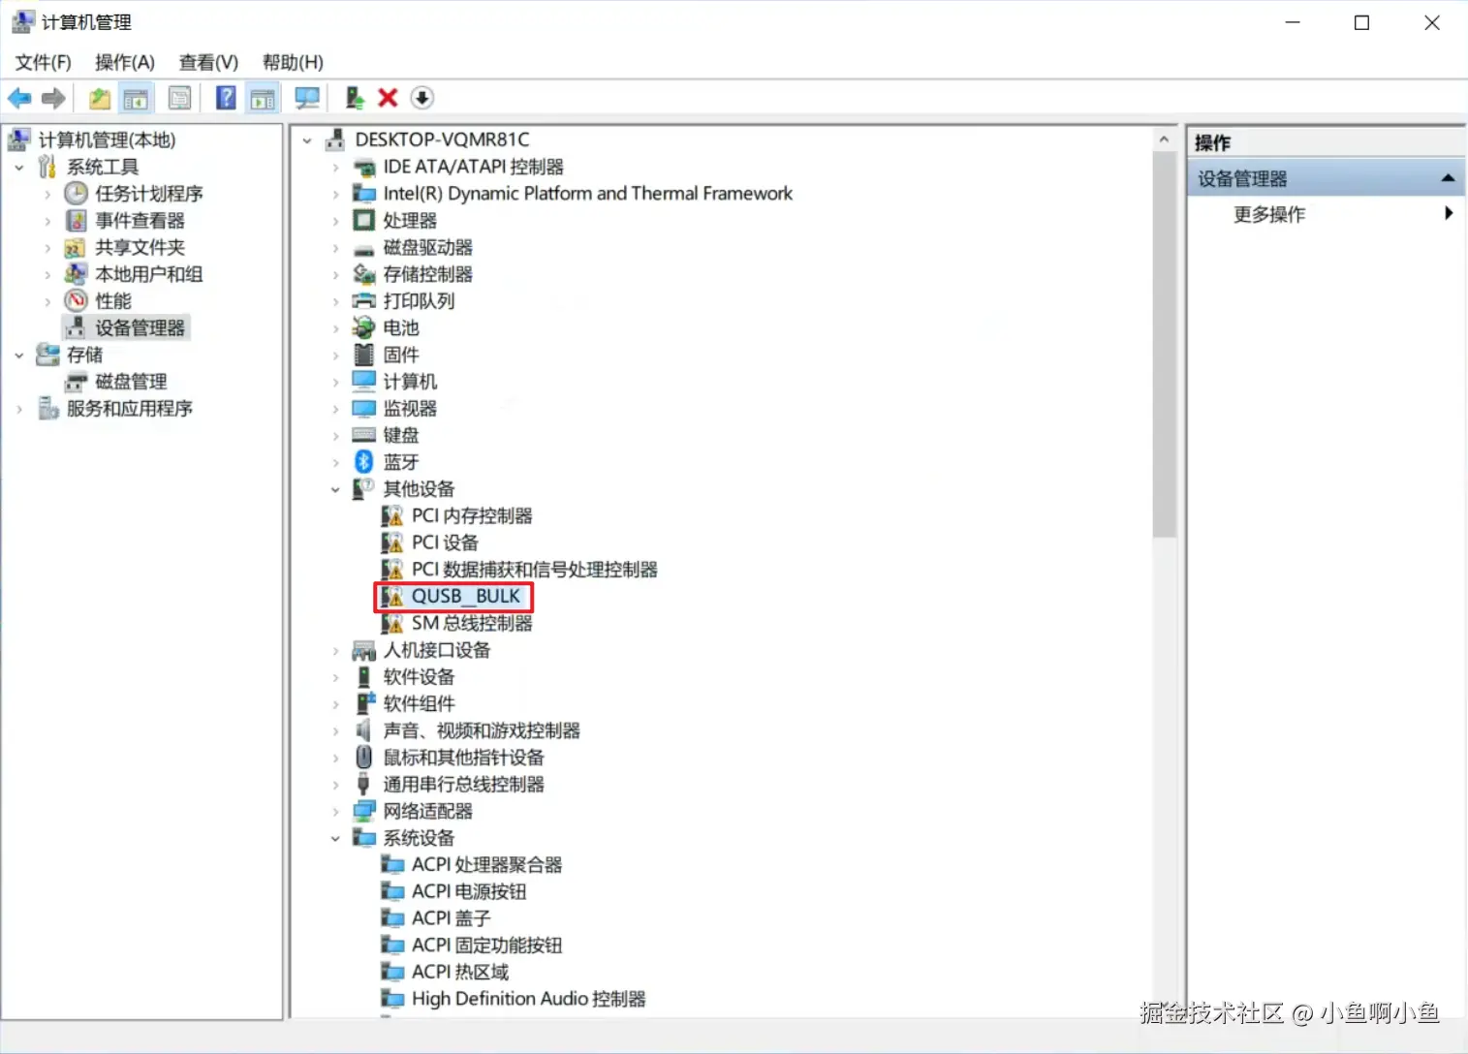Screen dimensions: 1468x1054
Task: Click the Up one level folder icon
Action: coord(100,98)
